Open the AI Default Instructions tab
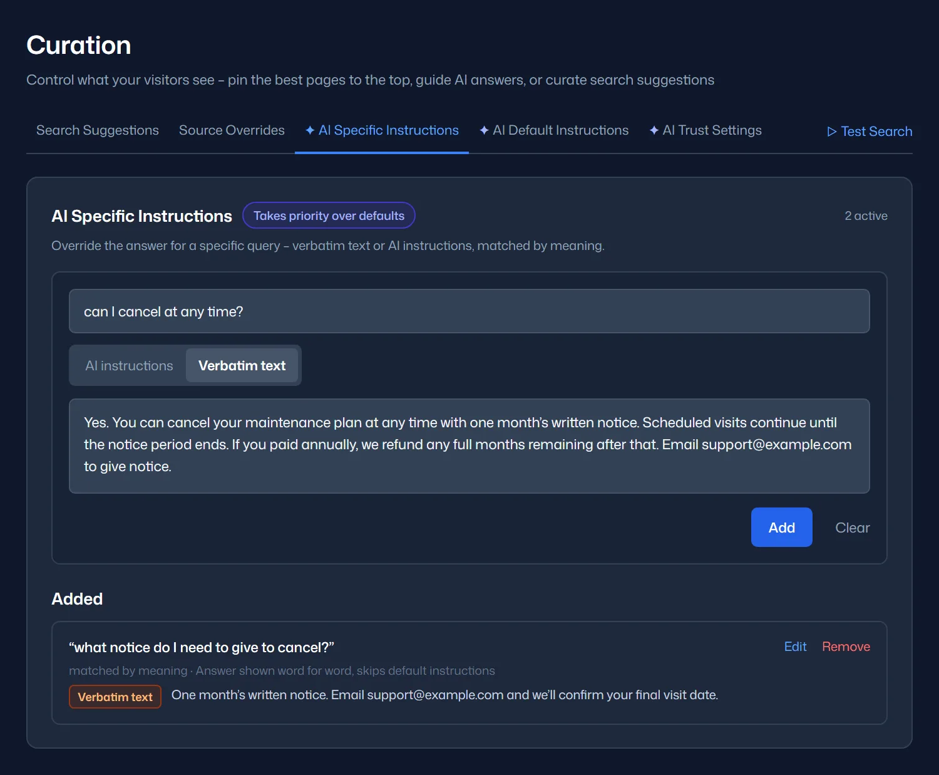Screen dimensions: 939x775 coord(554,130)
